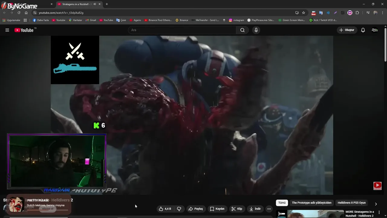
Task: Click the Paylaş share button
Action: pyautogui.click(x=196, y=209)
